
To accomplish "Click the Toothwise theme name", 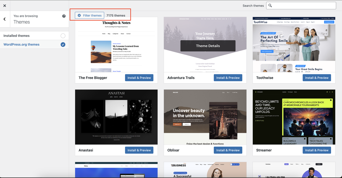I will (x=265, y=78).
